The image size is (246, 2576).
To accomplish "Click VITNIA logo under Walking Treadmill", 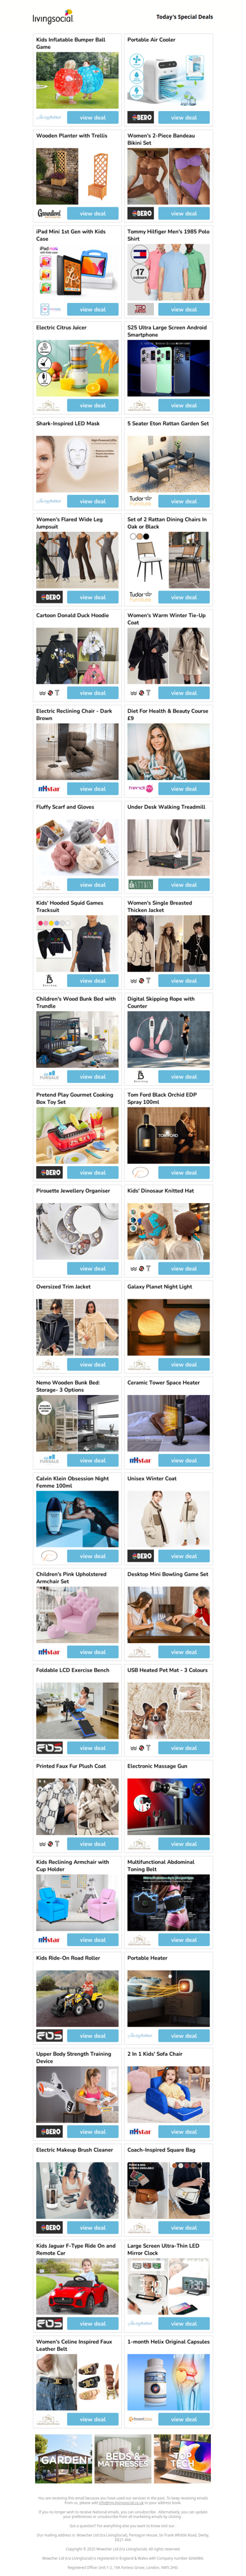I will click(x=140, y=885).
